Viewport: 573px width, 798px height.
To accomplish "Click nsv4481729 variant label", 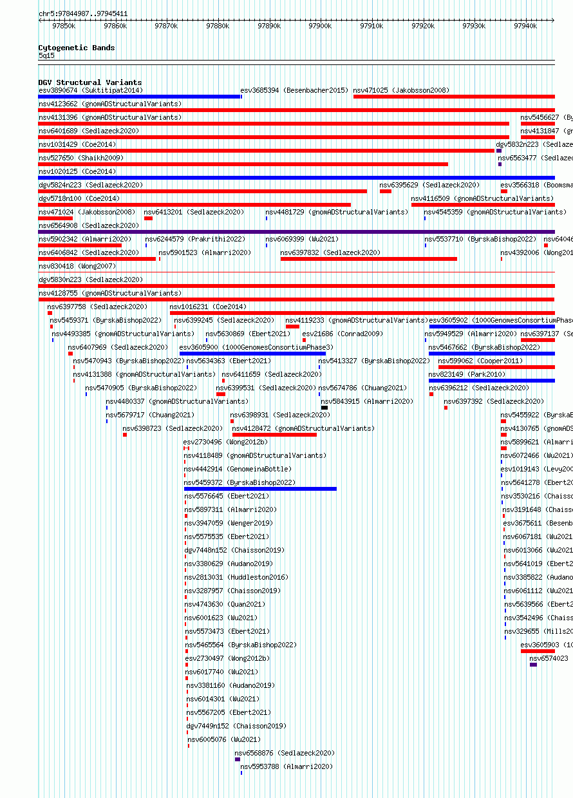I will coord(337,212).
